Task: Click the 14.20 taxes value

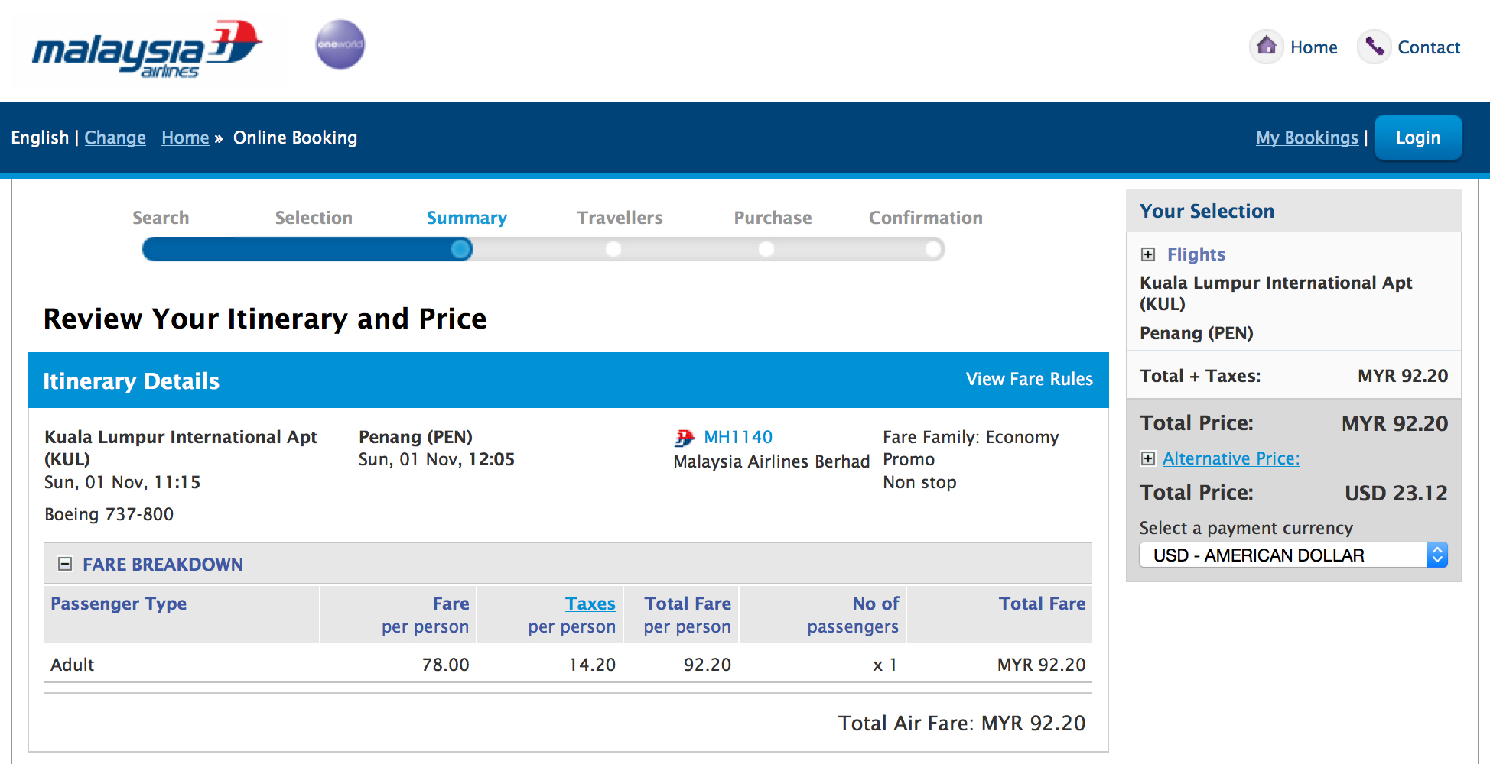Action: pos(592,665)
